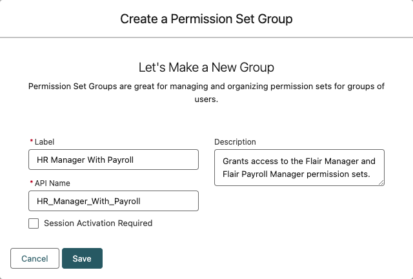Select the Let's Make a New Group heading
This screenshot has width=413, height=279.
coord(206,67)
